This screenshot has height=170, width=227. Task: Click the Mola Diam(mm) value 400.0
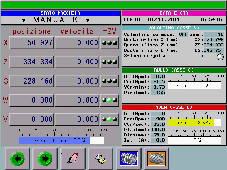coord(158,130)
